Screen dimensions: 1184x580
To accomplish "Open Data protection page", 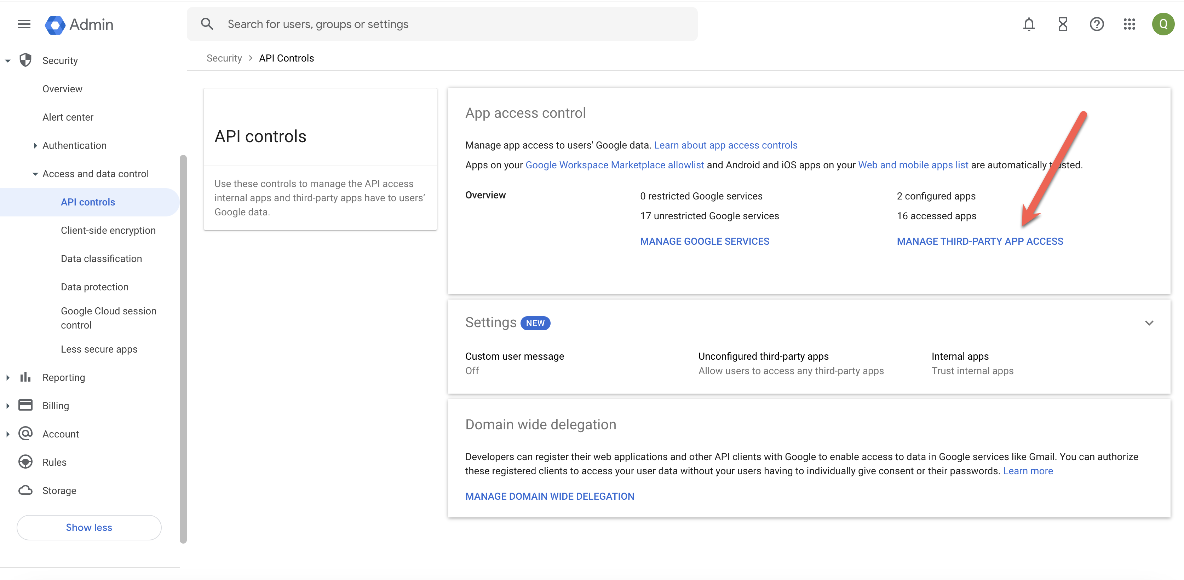I will [x=95, y=287].
